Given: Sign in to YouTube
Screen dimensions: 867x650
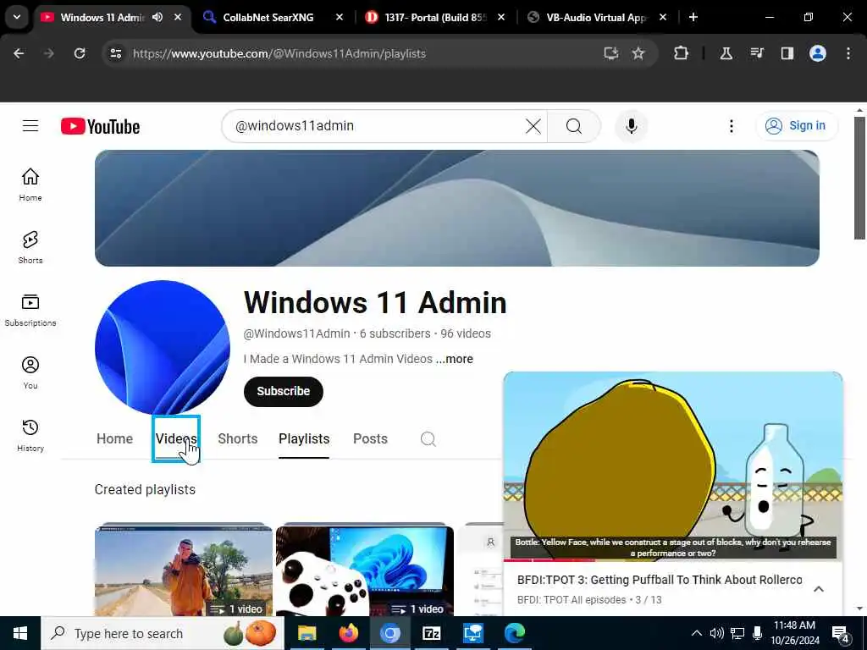Looking at the screenshot, I should [x=796, y=126].
